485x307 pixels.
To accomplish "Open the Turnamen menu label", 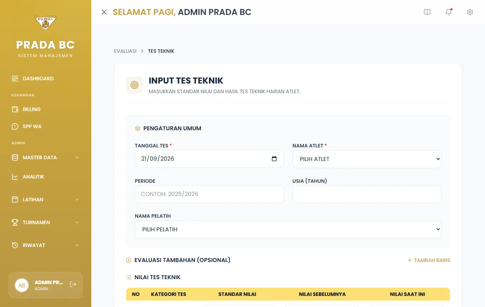I will 36,222.
